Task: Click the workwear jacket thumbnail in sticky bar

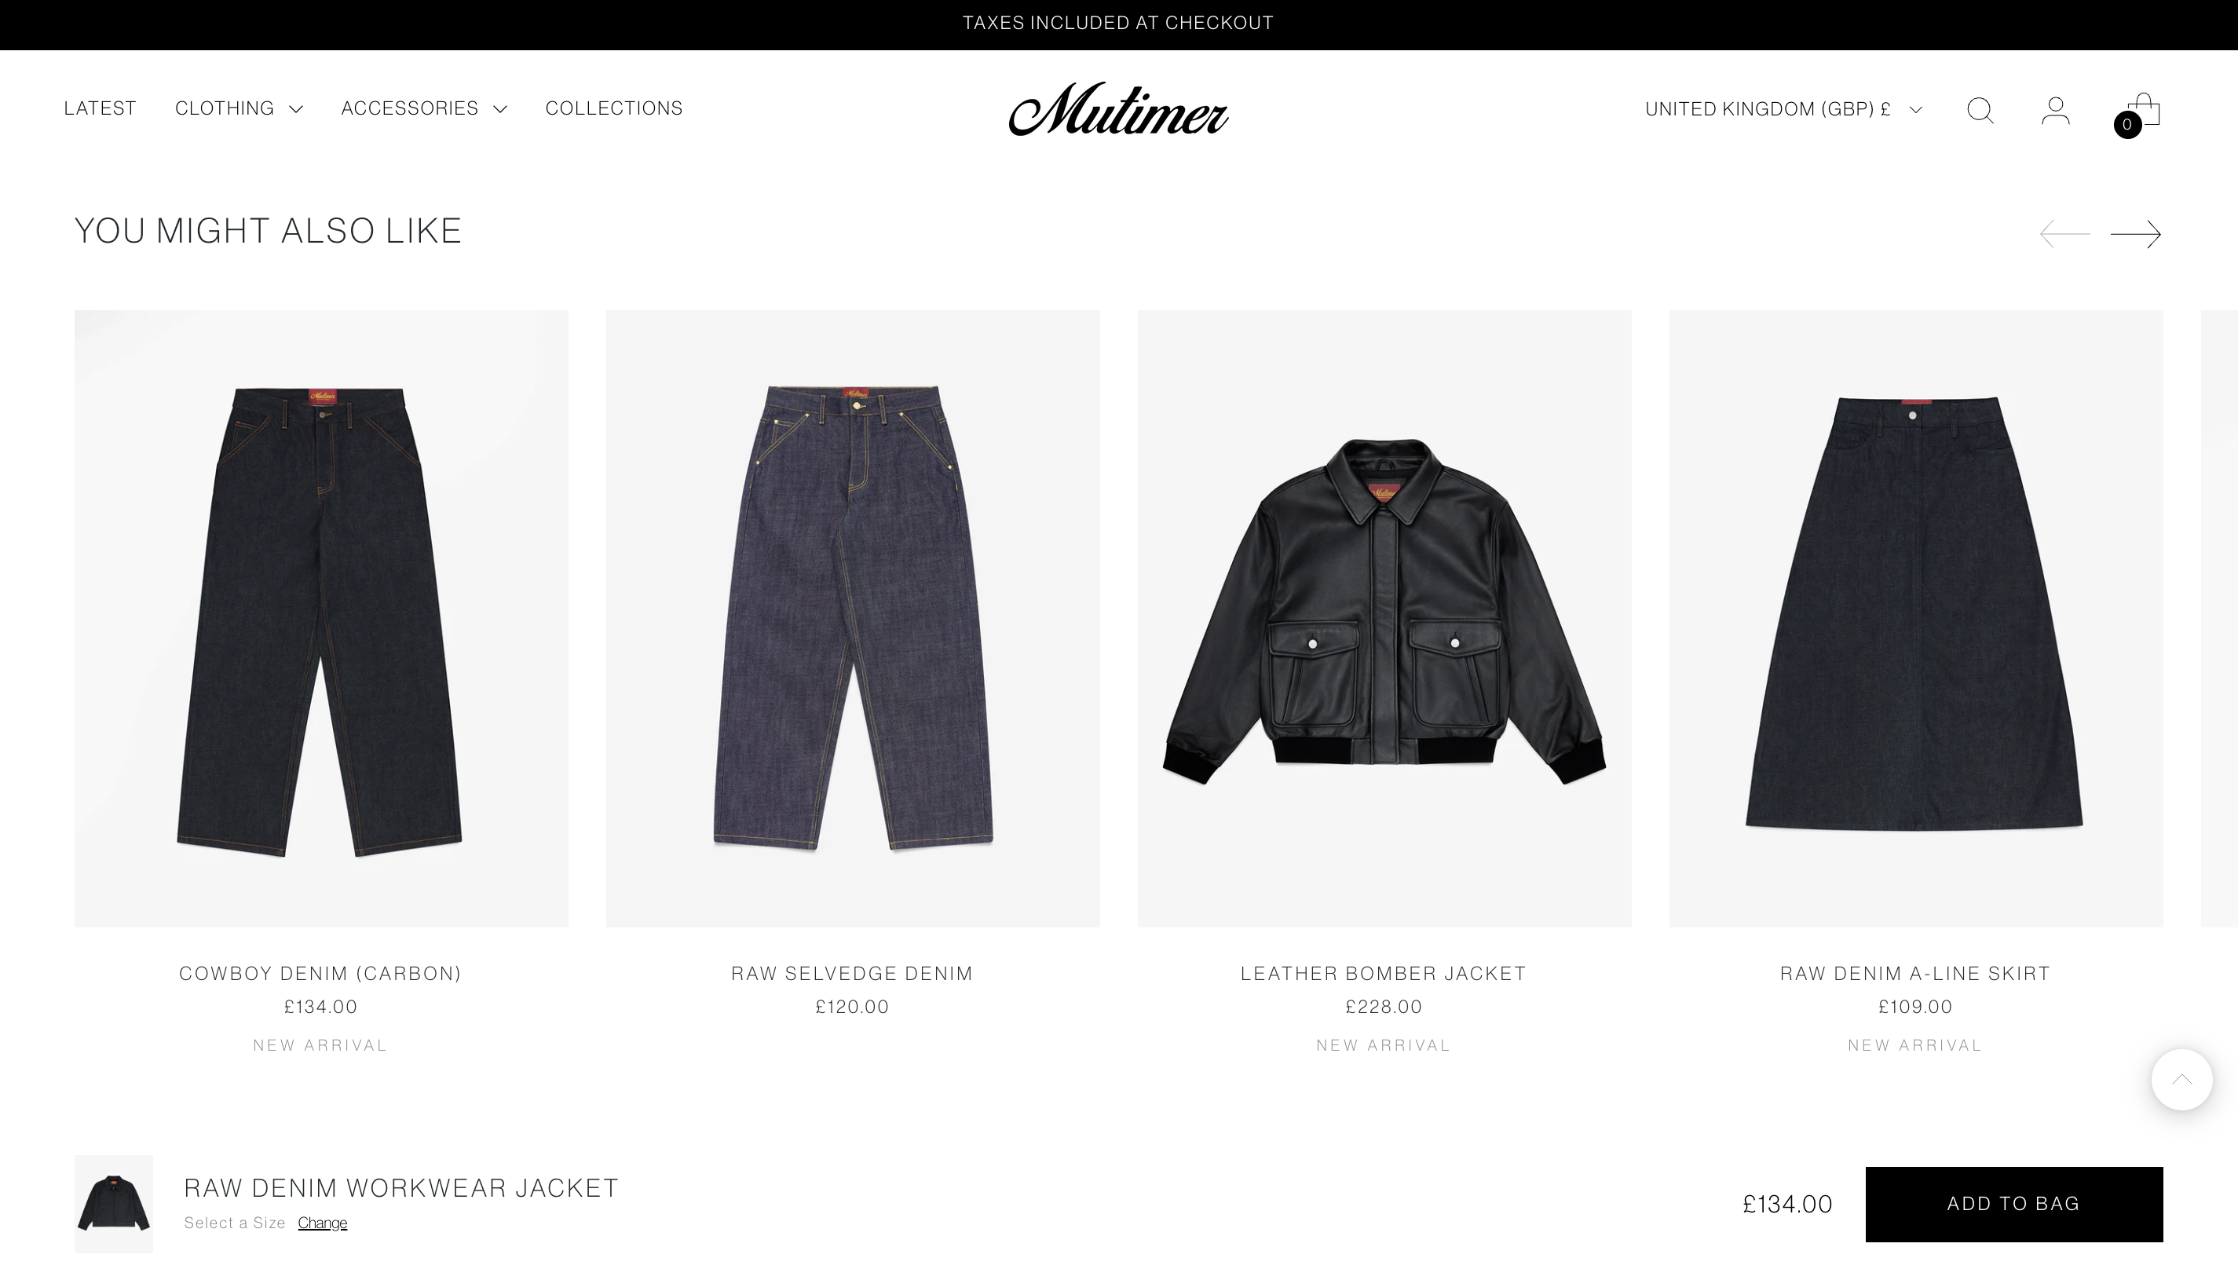Action: pyautogui.click(x=113, y=1204)
